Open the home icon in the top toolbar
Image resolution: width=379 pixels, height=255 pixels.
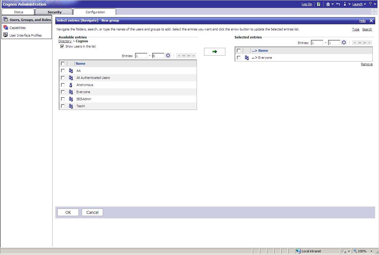328,4
